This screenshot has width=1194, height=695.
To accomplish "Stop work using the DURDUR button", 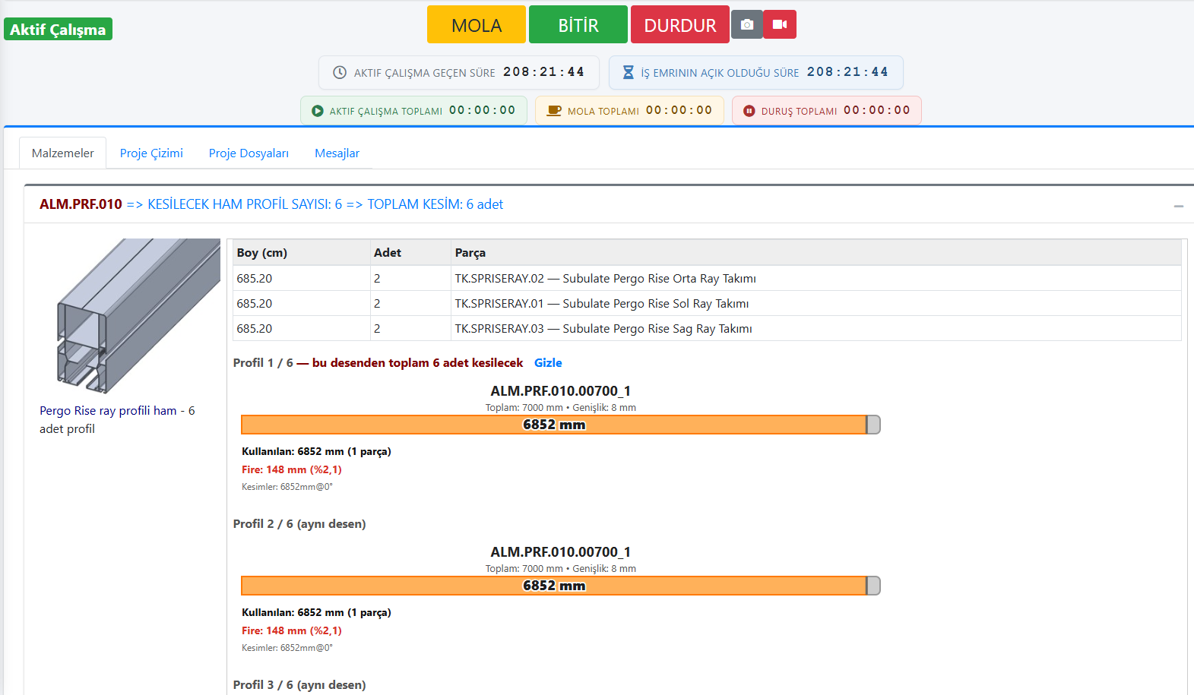I will 680,25.
